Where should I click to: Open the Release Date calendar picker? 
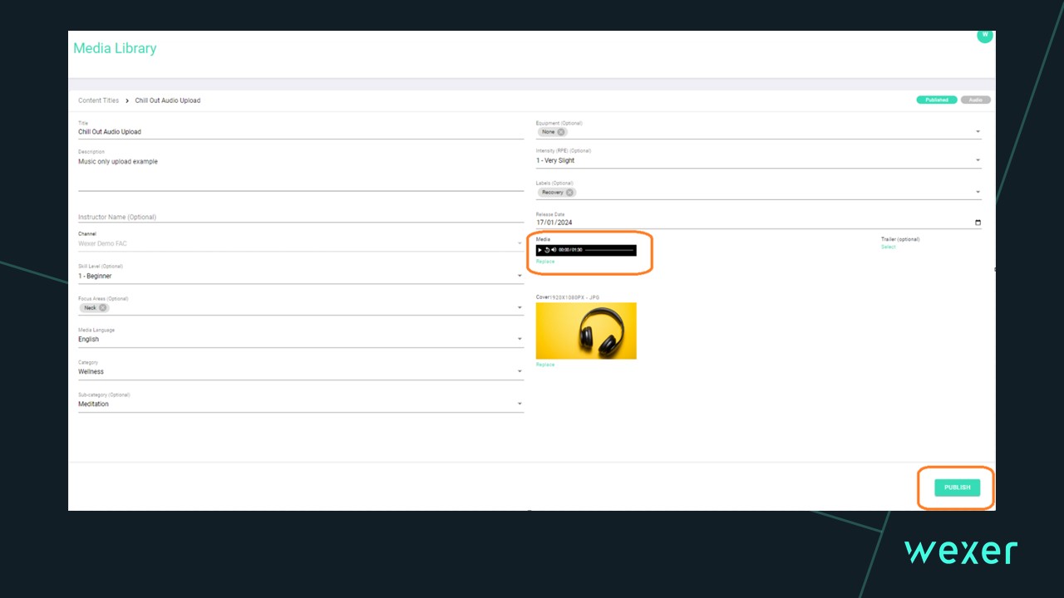pyautogui.click(x=978, y=223)
